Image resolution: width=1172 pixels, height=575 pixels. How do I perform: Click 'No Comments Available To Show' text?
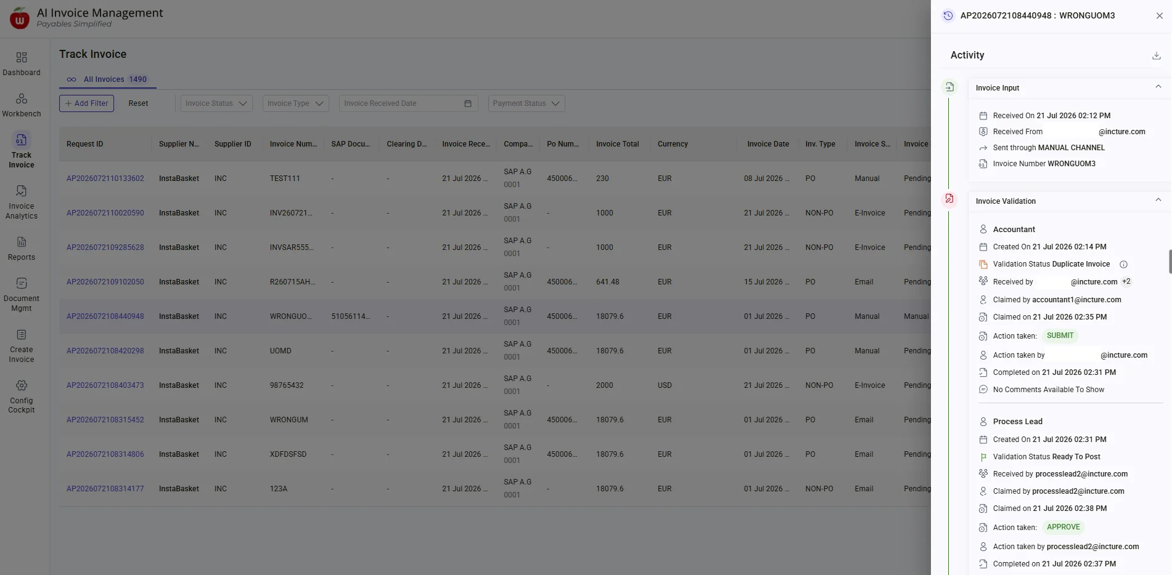pos(1049,390)
